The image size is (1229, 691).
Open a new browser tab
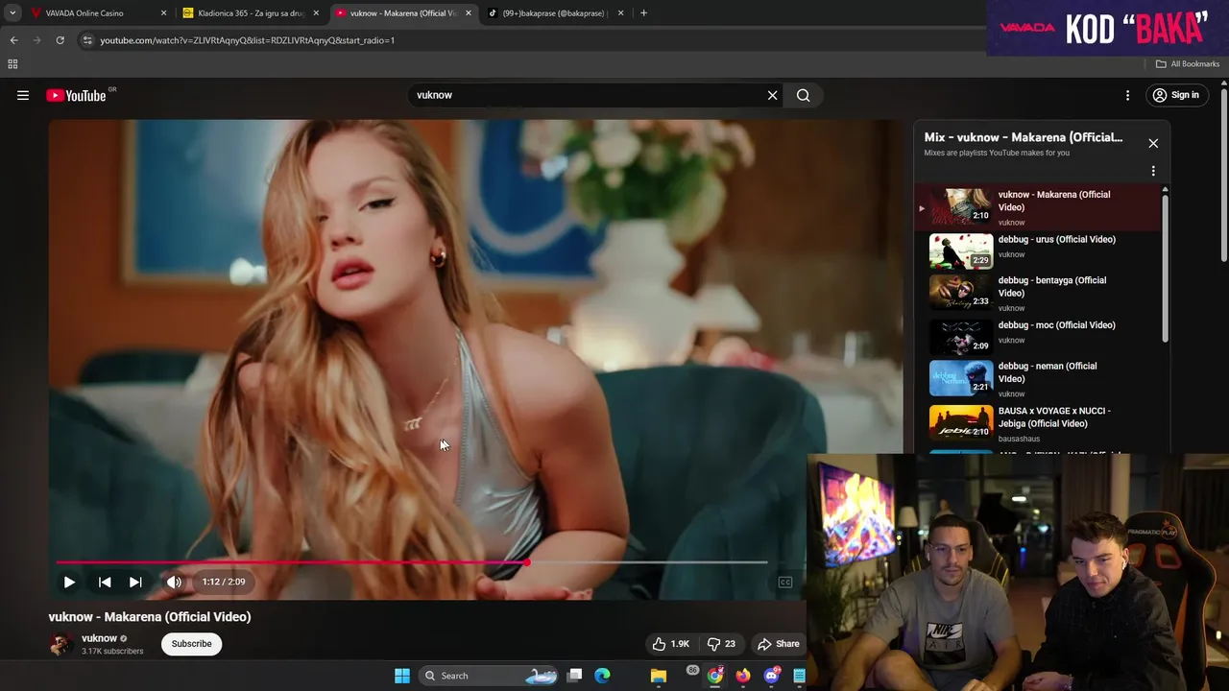coord(643,13)
